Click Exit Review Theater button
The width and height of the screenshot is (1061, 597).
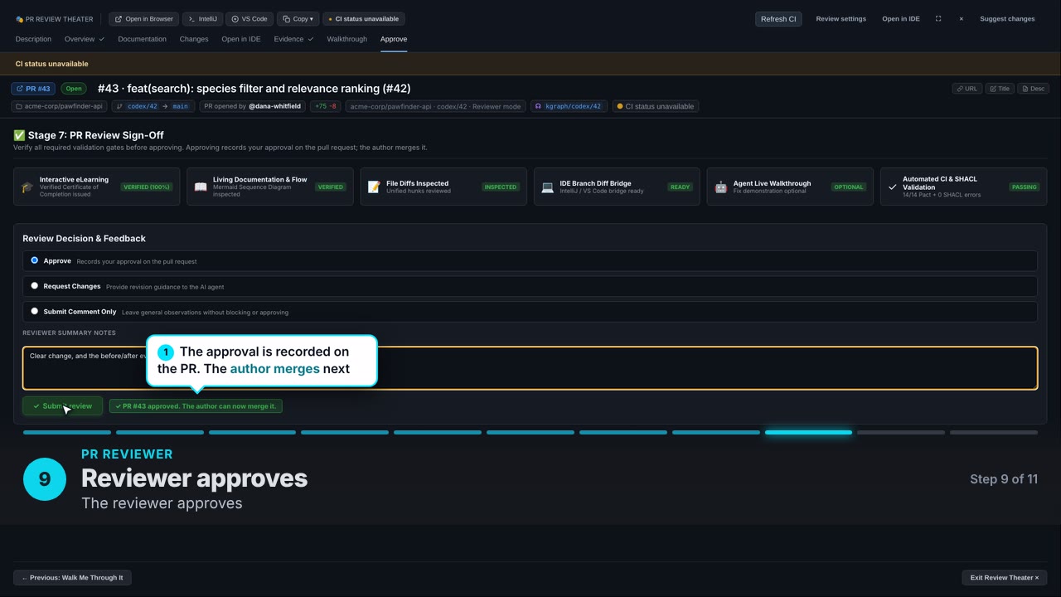tap(1005, 578)
